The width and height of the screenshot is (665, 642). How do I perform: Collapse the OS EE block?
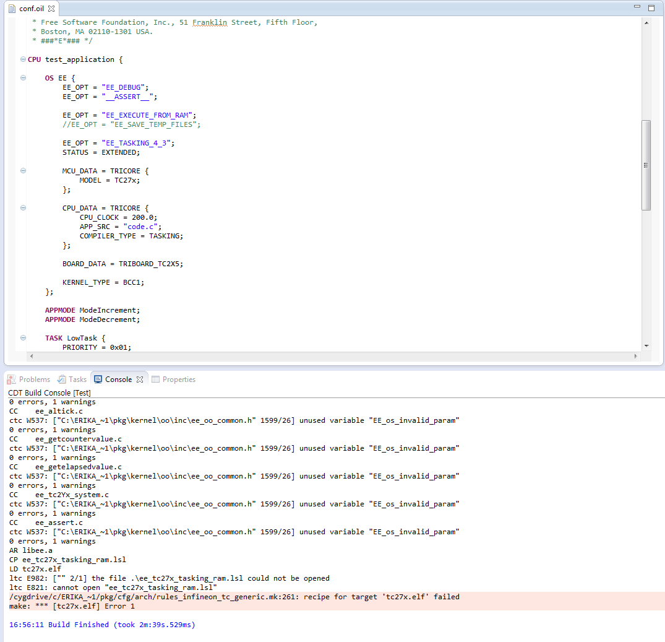(x=24, y=77)
